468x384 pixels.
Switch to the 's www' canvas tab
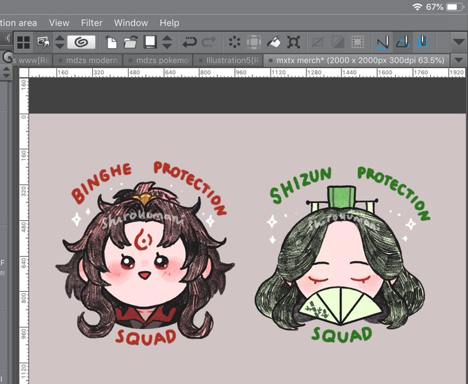pyautogui.click(x=32, y=61)
